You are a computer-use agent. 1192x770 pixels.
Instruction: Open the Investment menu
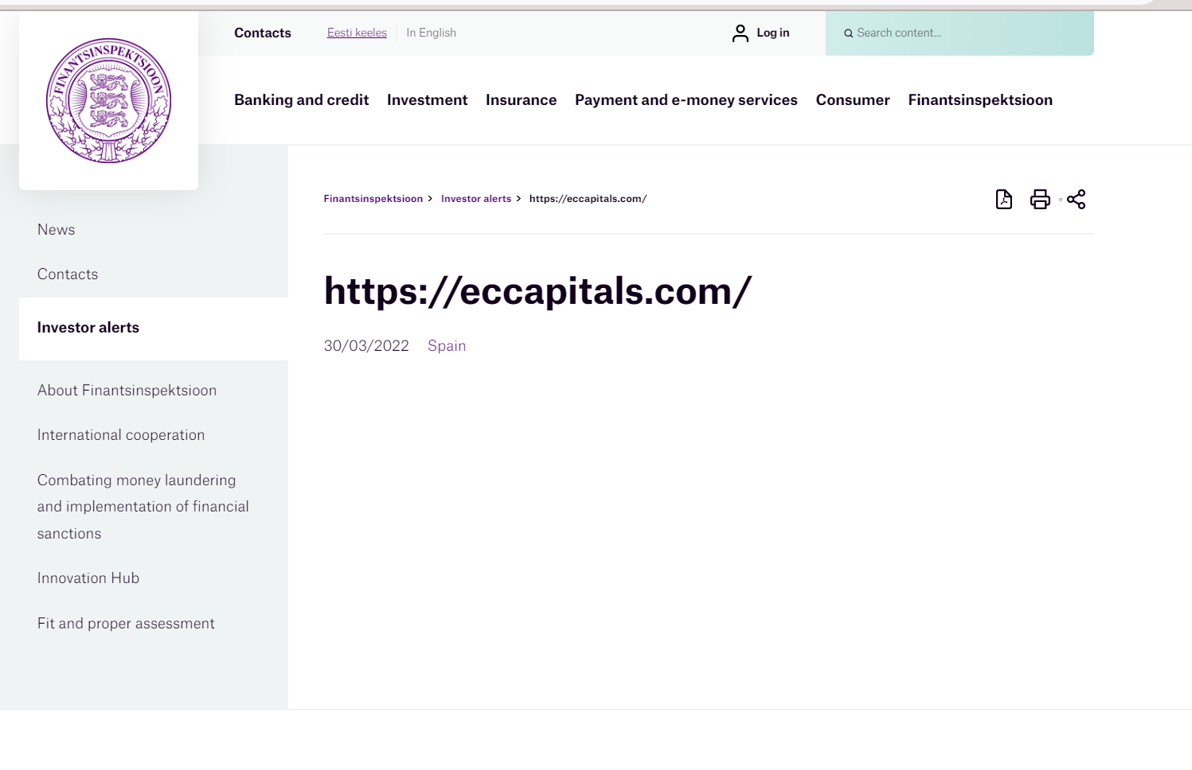[428, 100]
